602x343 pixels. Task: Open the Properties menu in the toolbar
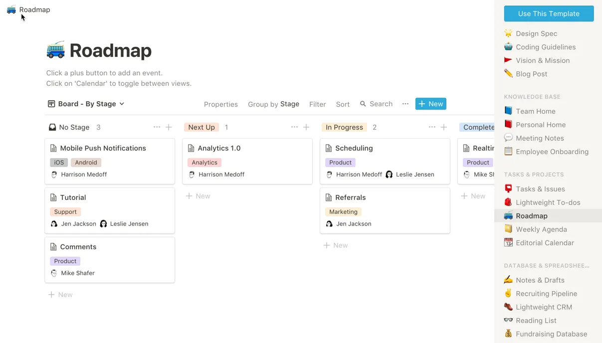(x=220, y=104)
